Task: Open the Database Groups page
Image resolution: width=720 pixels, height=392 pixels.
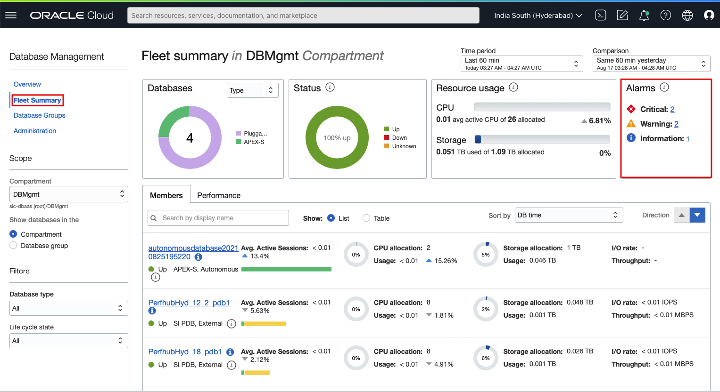Action: (39, 115)
